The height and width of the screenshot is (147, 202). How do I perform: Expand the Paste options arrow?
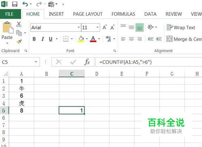tap(7, 43)
